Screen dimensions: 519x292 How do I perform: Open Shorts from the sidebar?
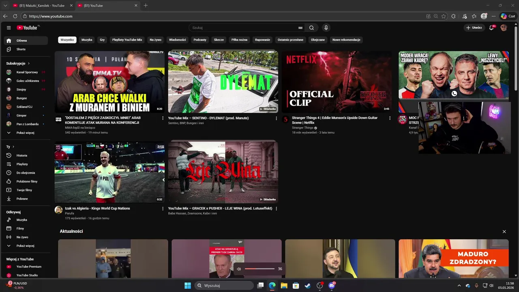(x=26, y=49)
